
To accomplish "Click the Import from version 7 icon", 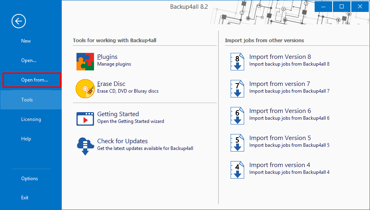I will (x=237, y=88).
